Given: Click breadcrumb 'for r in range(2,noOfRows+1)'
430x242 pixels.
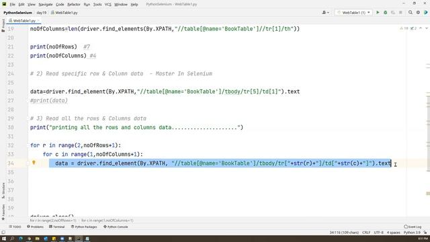Looking at the screenshot, I should tap(53, 220).
